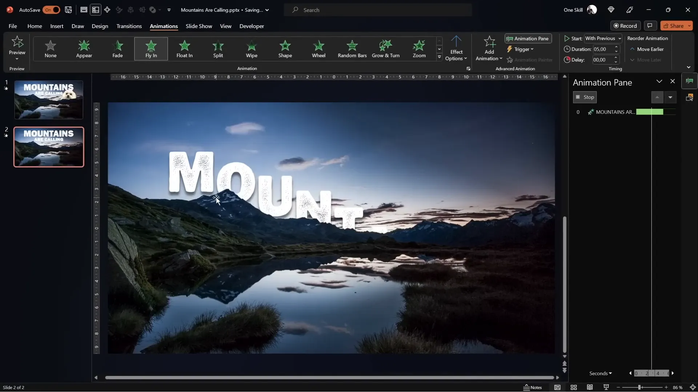Select slide 2 thumbnail
The image size is (698, 392).
[49, 147]
